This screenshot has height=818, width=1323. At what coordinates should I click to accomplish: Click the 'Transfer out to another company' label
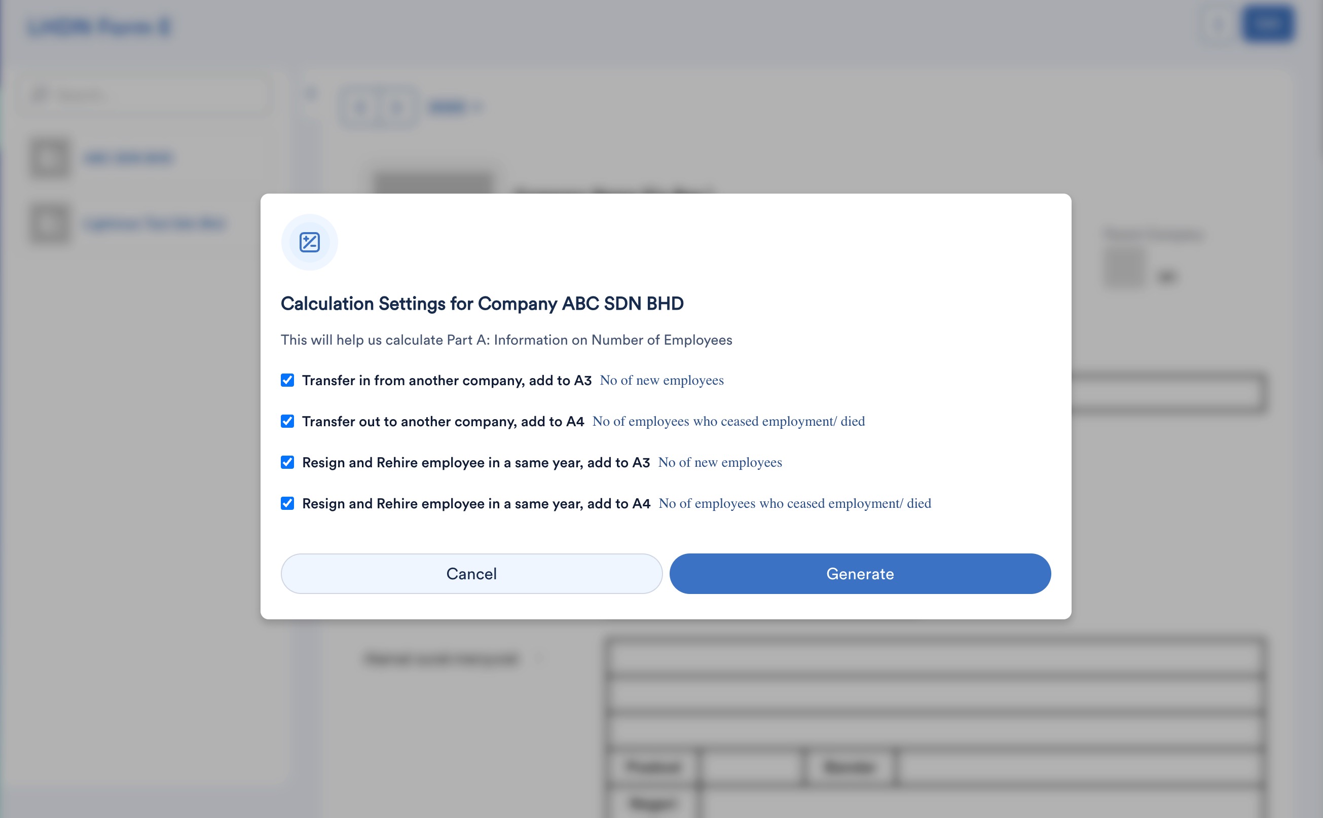point(443,422)
